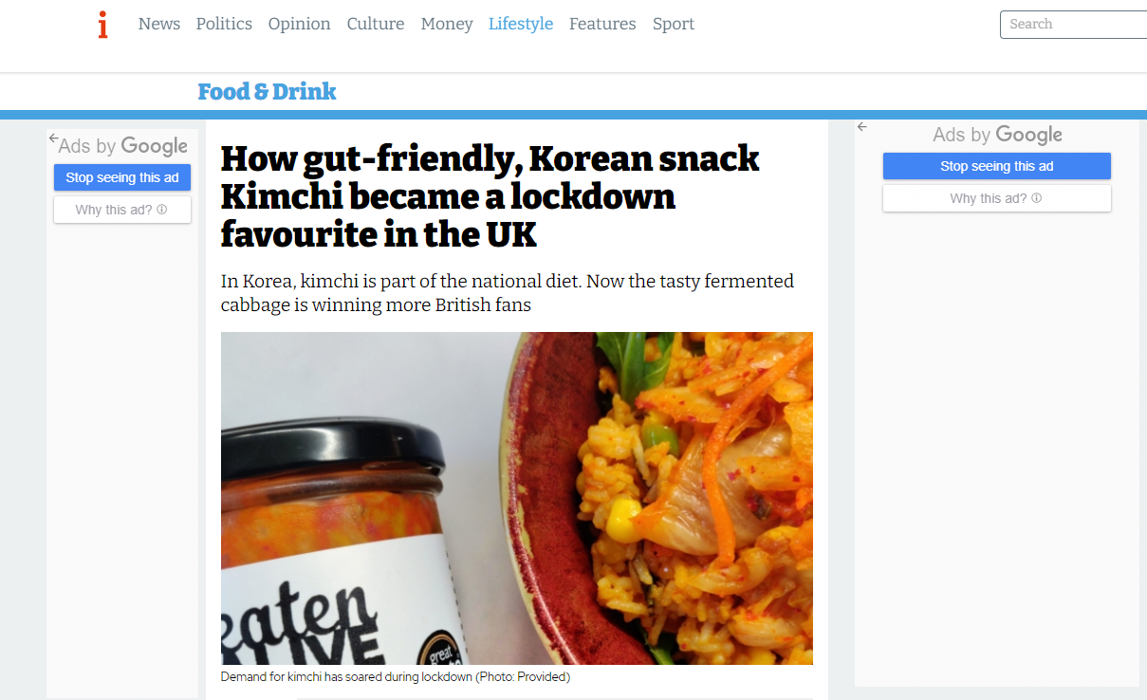Click Why this ad? in left sidebar
1147x700 pixels.
click(122, 210)
